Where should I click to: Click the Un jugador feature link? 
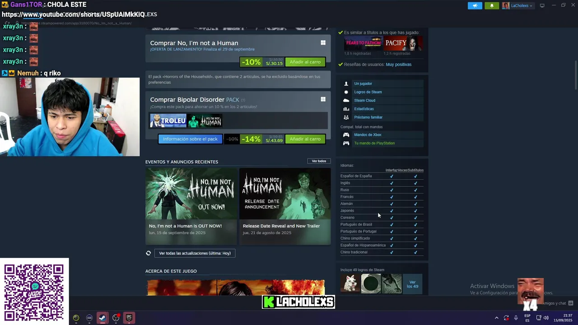tap(363, 84)
